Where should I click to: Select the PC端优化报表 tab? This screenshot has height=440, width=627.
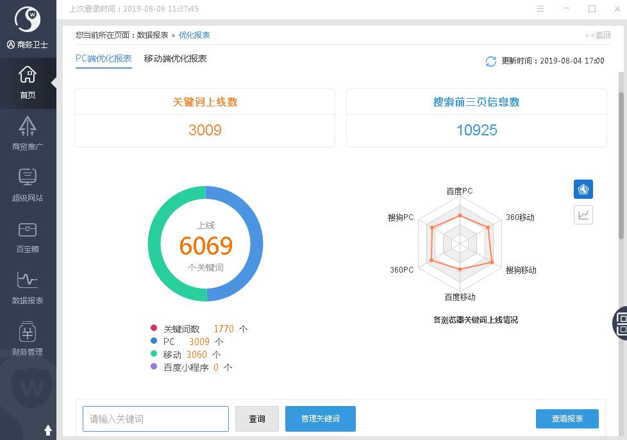pyautogui.click(x=103, y=58)
